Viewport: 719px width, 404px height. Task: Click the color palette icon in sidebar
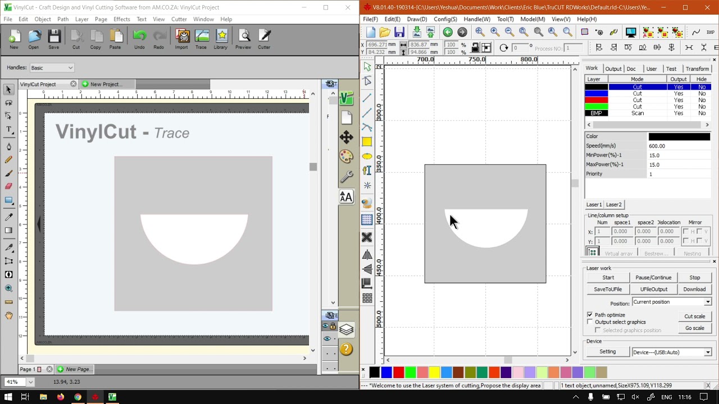click(346, 157)
